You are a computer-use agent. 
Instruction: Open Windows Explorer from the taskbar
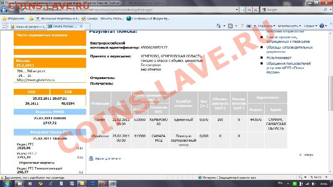[x=20, y=183]
